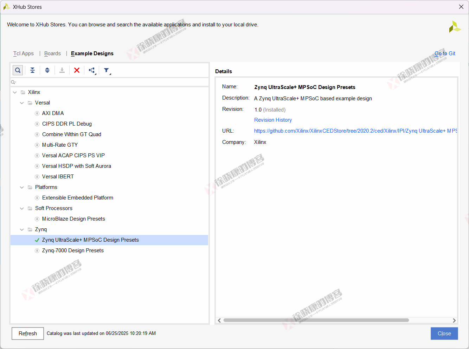
Task: Open the Group by hierarchy toolbar icon
Action: point(92,70)
